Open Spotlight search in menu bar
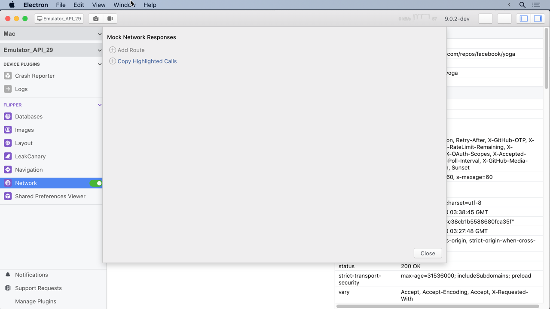The image size is (550, 309). click(x=522, y=5)
